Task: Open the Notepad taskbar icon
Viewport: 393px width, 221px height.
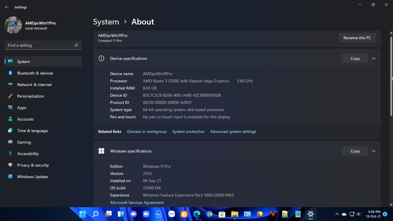Action: pyautogui.click(x=298, y=214)
